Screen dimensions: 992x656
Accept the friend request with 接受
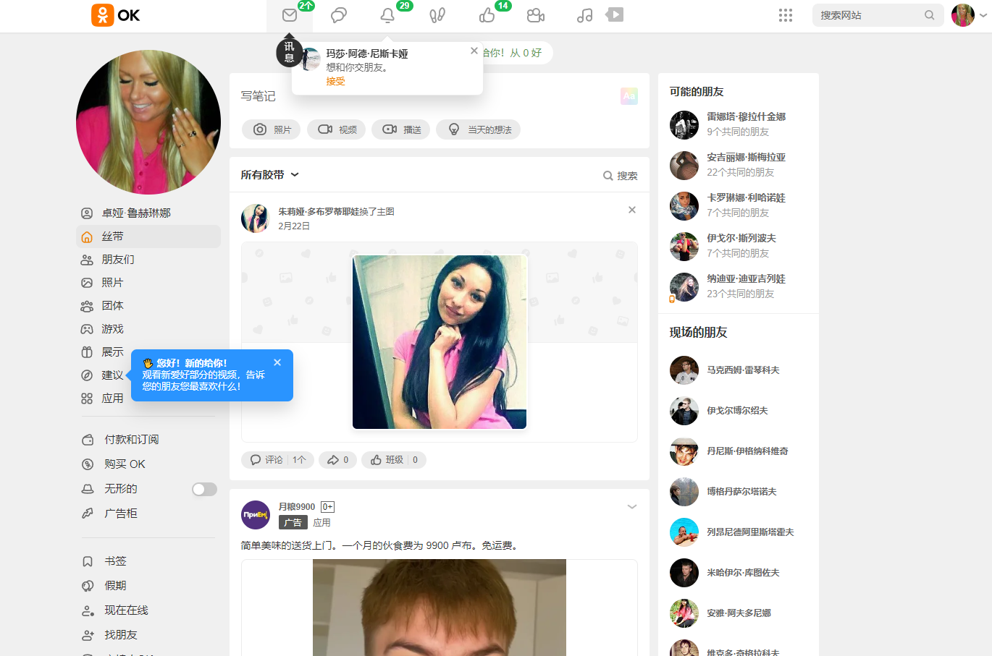(335, 82)
